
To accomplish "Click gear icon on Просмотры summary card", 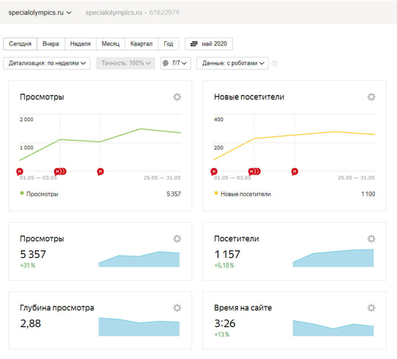I will (177, 239).
